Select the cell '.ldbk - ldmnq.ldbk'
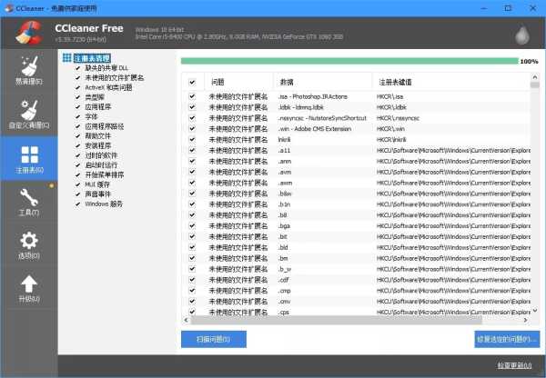Image resolution: width=546 pixels, height=378 pixels. (x=301, y=107)
